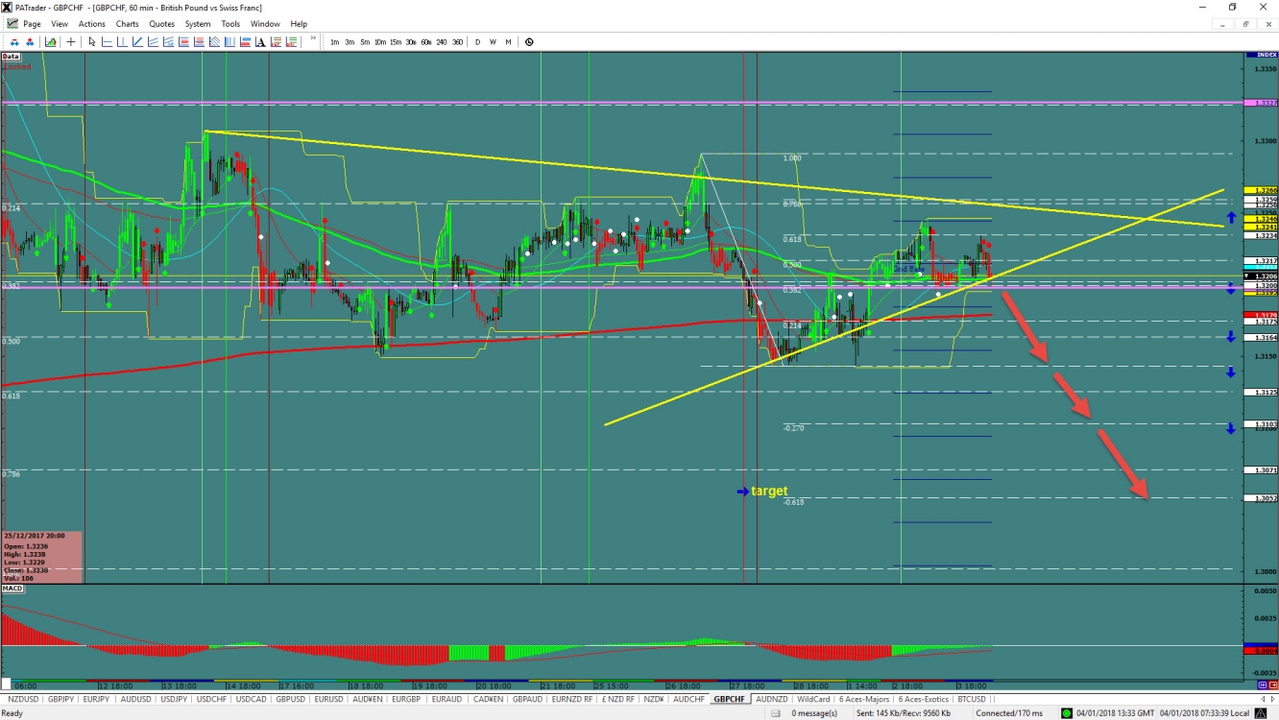Open the View menu
The width and height of the screenshot is (1279, 720).
(x=60, y=24)
